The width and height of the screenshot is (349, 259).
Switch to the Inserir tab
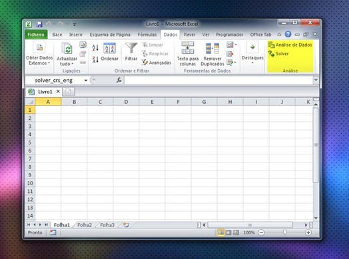pyautogui.click(x=76, y=35)
